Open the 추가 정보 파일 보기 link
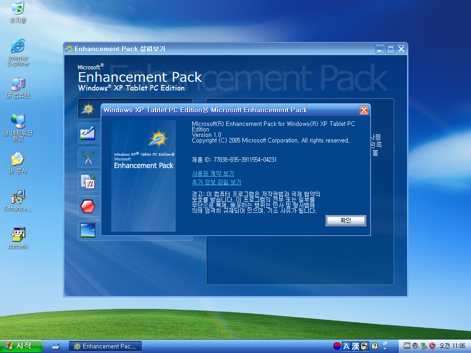Viewport: 471px width, 353px height. point(217,182)
